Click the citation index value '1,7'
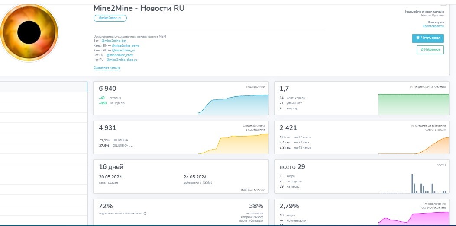 [x=284, y=89]
